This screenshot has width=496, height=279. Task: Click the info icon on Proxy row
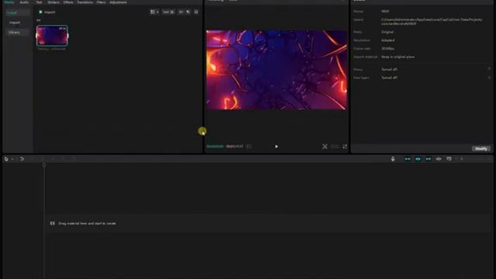coord(489,69)
